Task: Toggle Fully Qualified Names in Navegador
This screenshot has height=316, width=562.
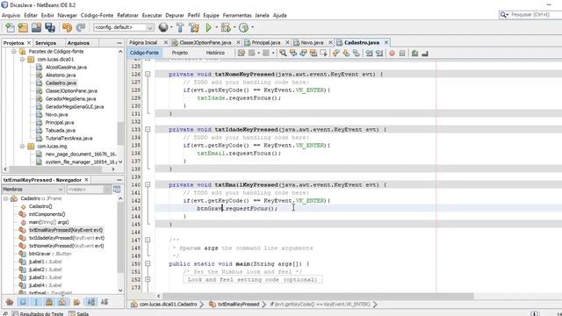Action: [76, 302]
